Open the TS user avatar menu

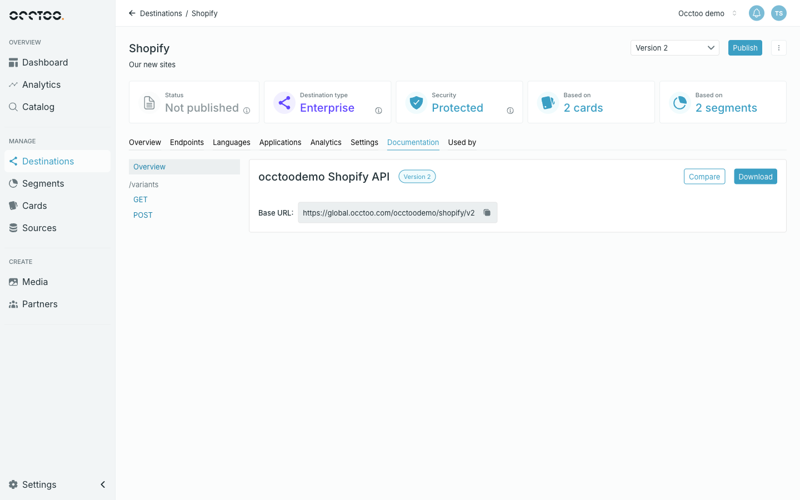(779, 13)
